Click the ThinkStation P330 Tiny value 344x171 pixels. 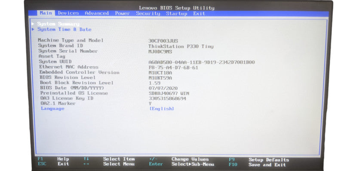(x=181, y=47)
